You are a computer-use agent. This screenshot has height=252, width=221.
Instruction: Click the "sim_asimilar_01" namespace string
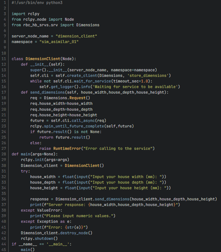59,42
